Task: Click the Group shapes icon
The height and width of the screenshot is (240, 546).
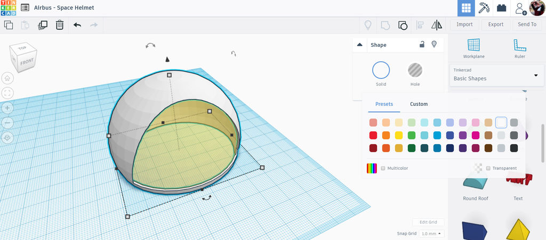Action: 385,25
